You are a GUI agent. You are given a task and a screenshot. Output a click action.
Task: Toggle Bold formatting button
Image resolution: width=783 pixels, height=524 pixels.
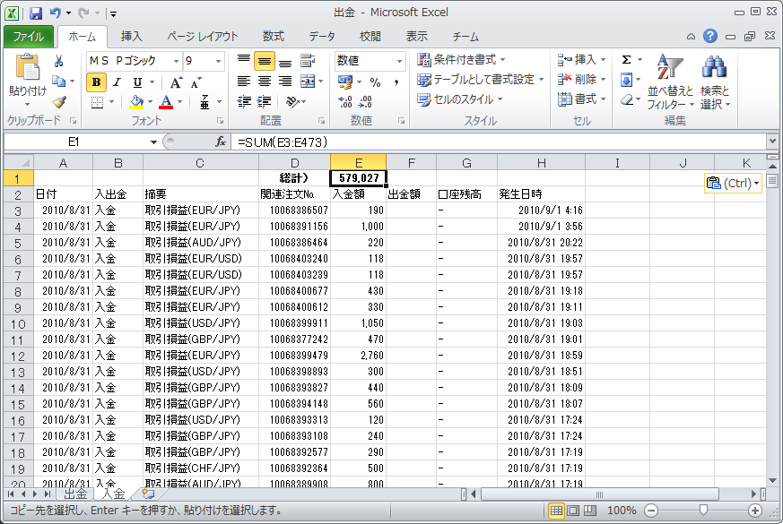pyautogui.click(x=97, y=82)
